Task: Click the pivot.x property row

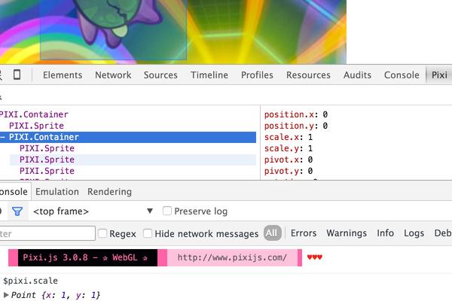Action: tap(289, 160)
